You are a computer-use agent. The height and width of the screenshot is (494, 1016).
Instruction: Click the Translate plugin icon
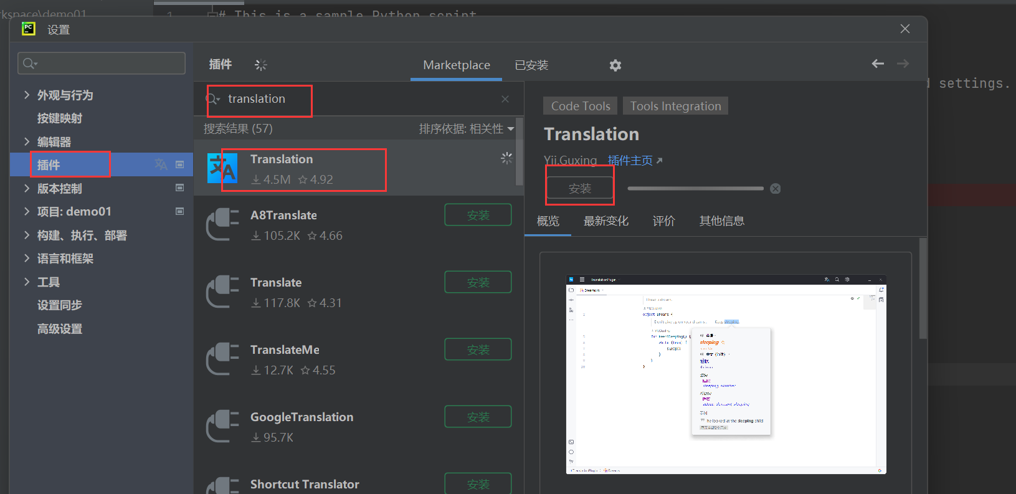pos(222,292)
